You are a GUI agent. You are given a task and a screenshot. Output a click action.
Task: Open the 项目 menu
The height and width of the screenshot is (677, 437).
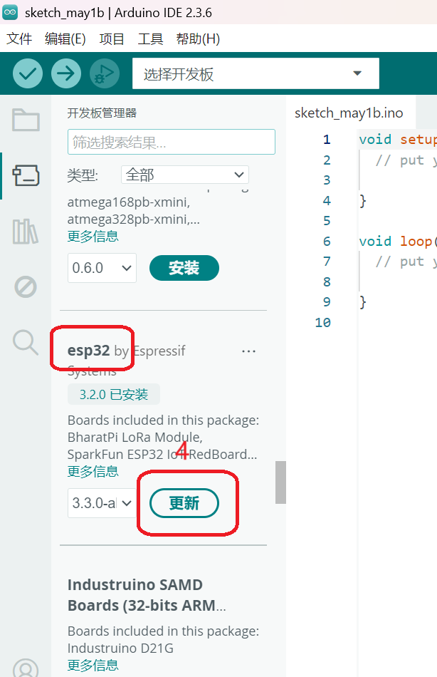(112, 39)
